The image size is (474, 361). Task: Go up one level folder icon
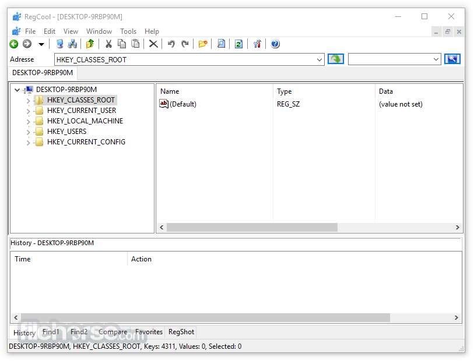pyautogui.click(x=90, y=44)
